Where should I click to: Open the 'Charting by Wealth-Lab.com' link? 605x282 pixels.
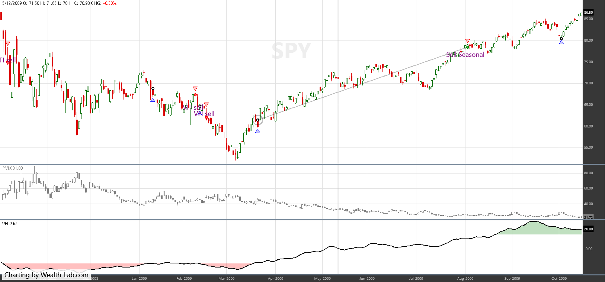click(47, 275)
